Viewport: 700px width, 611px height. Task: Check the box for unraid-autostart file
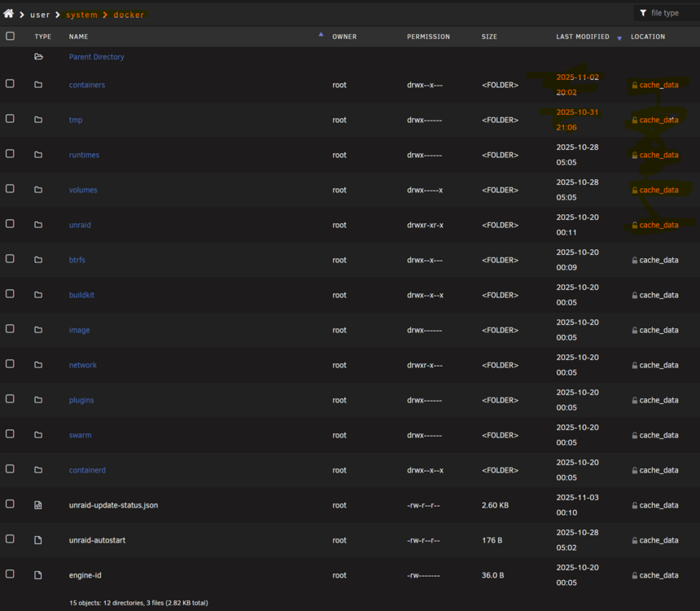click(10, 539)
